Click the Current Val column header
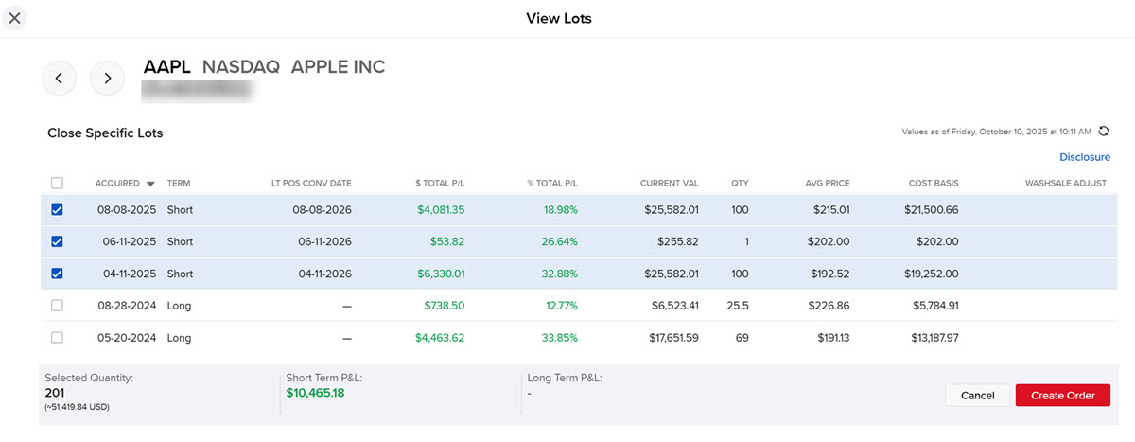The width and height of the screenshot is (1135, 442). 669,183
